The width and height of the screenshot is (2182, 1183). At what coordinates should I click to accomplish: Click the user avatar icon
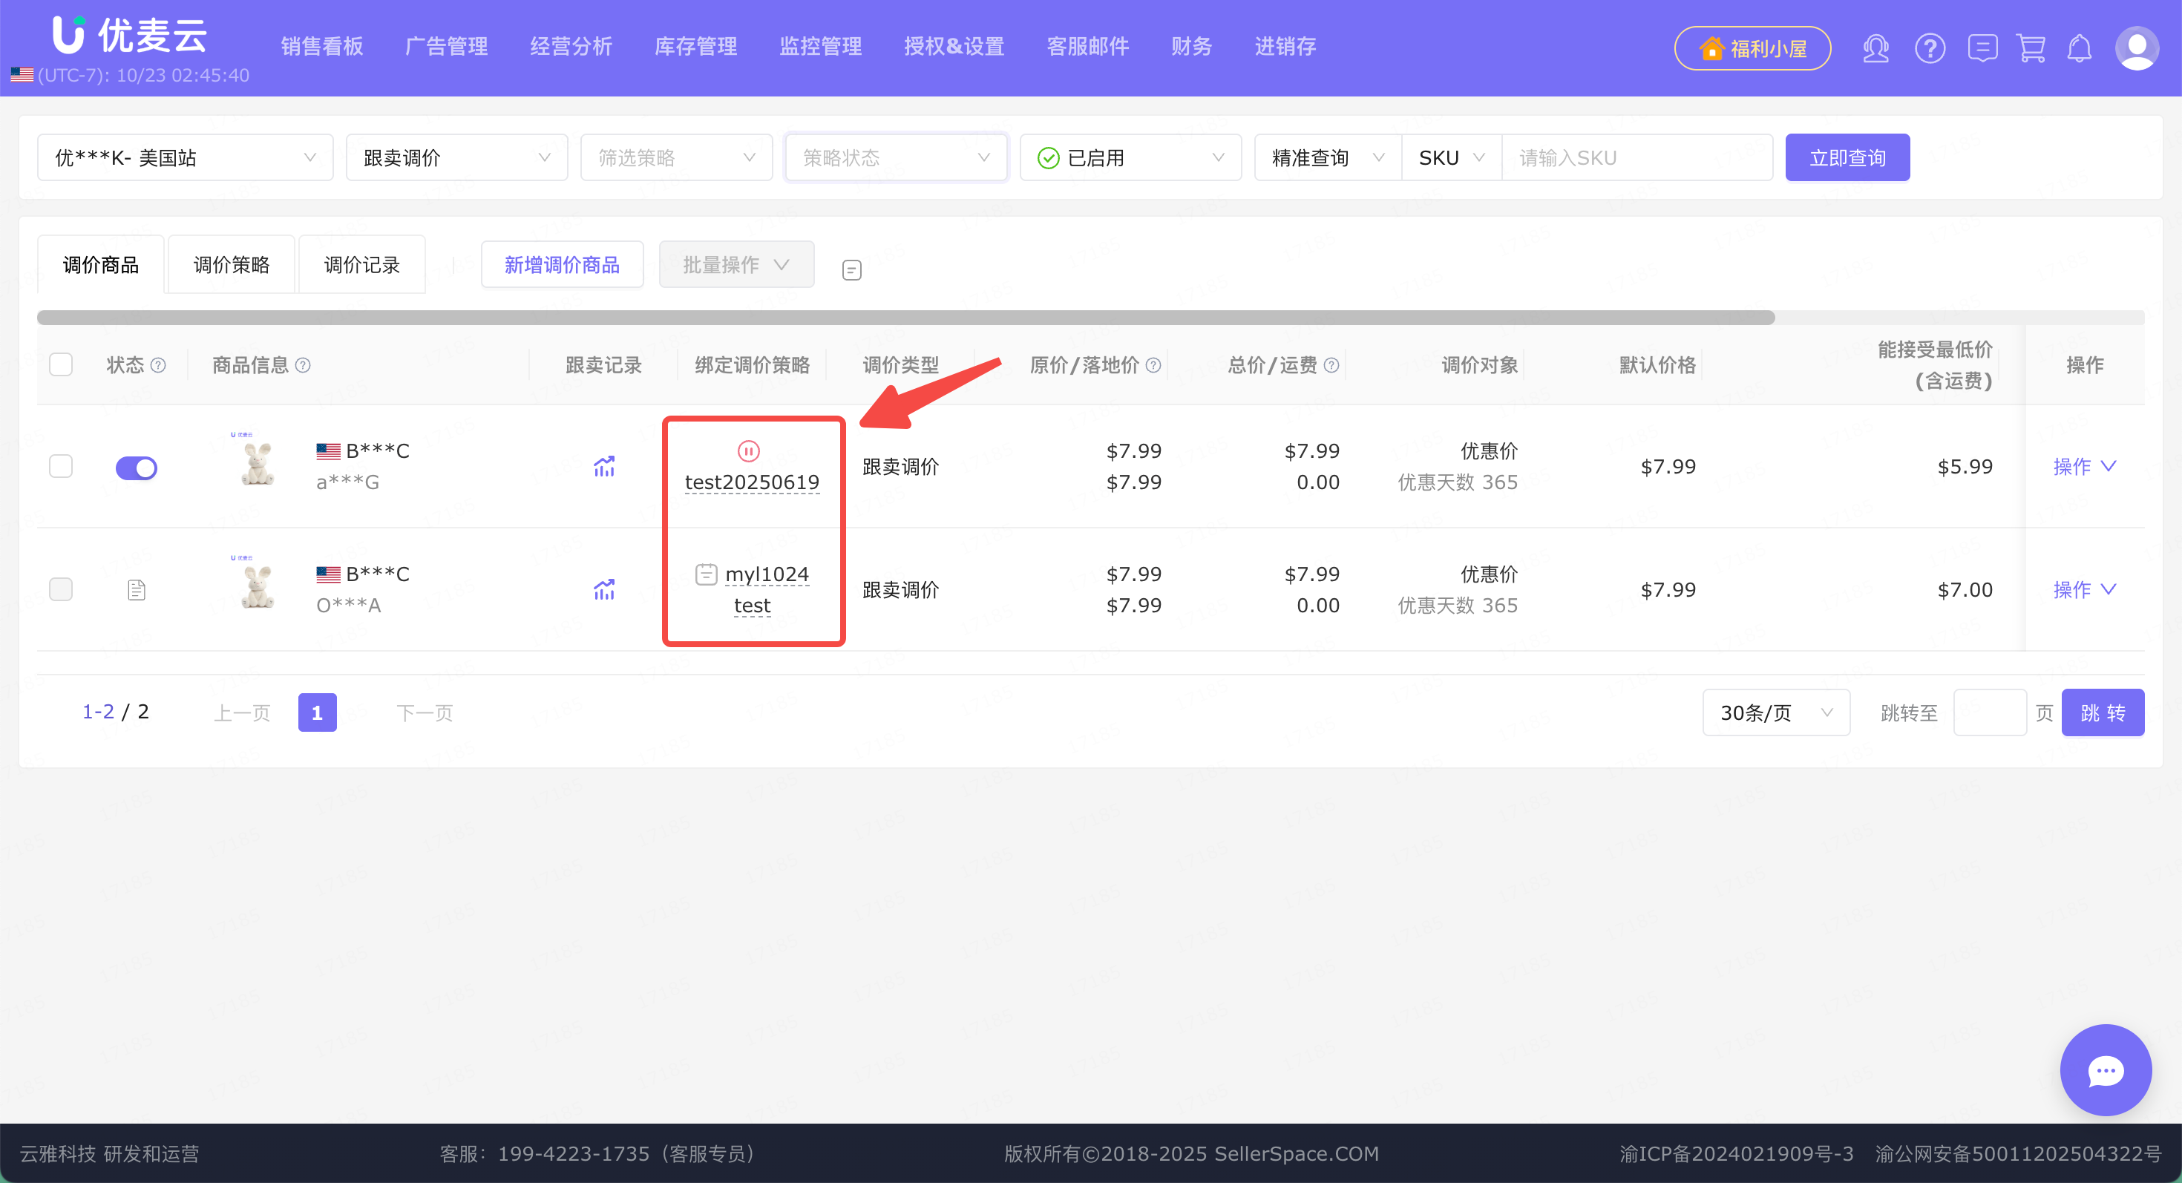(2136, 48)
